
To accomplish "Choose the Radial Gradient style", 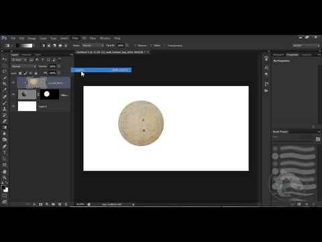I will pyautogui.click(x=49, y=46).
